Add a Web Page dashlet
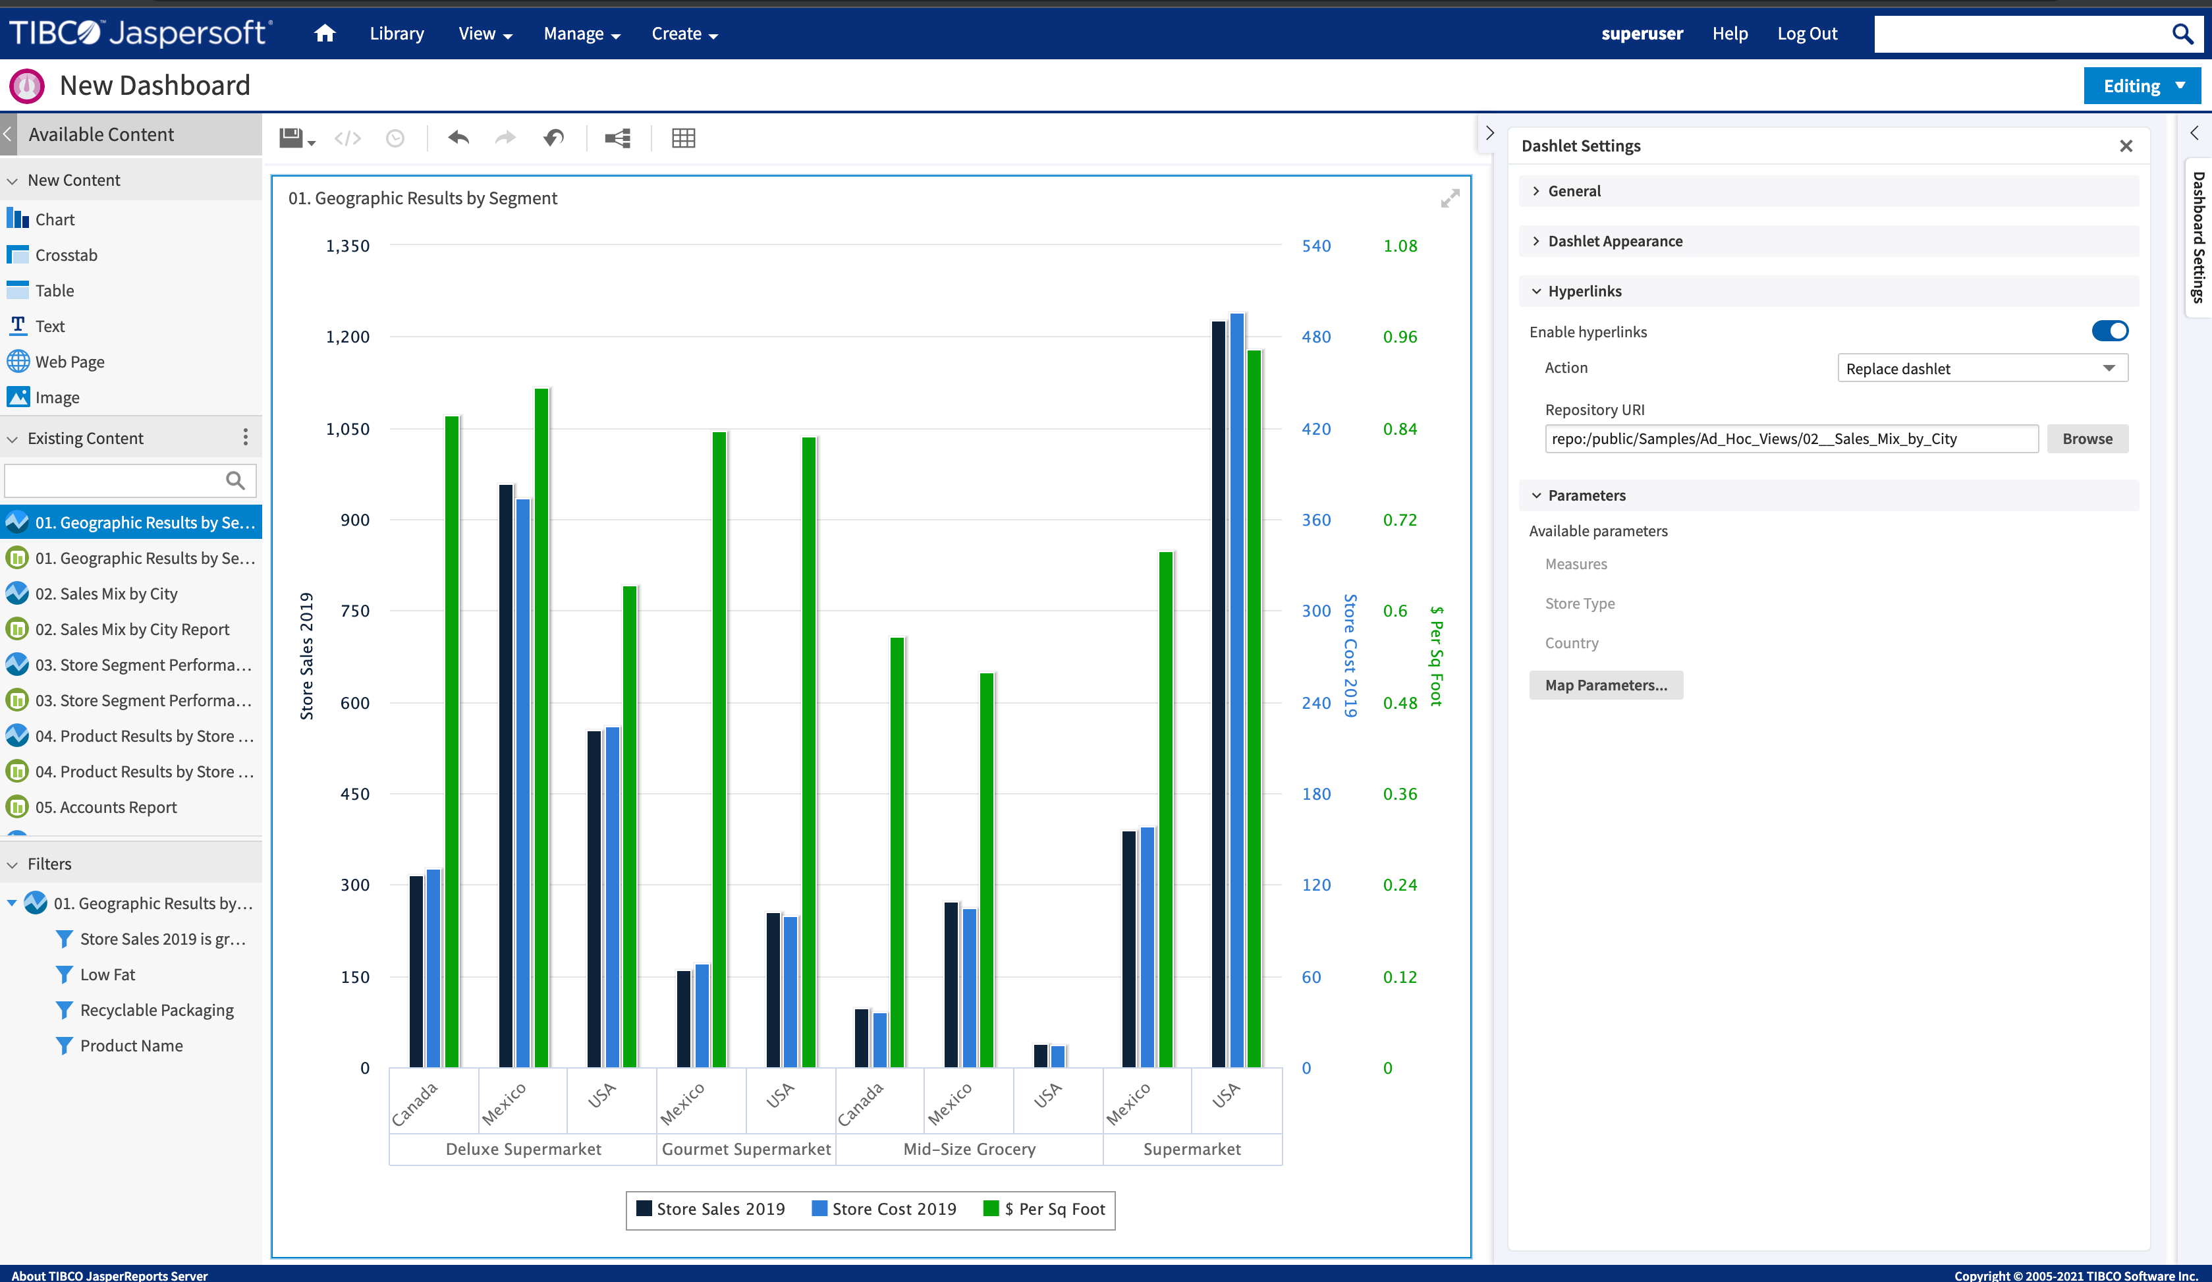Image resolution: width=2212 pixels, height=1282 pixels. [55, 361]
